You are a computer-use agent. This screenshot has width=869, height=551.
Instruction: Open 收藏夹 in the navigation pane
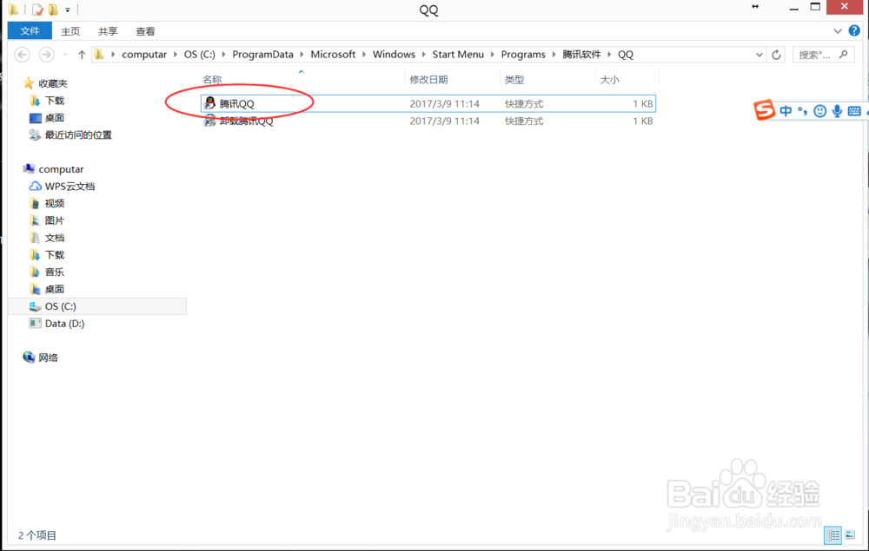click(53, 83)
